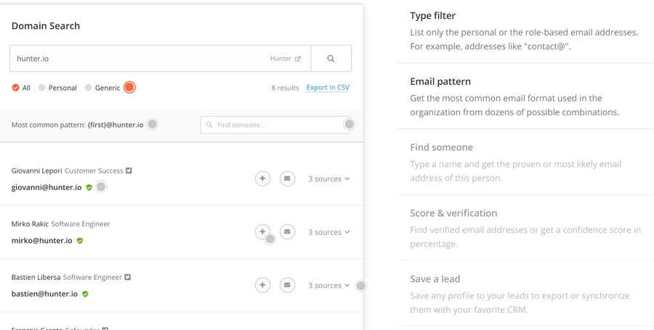
Task: Open the Save a lead feature item
Action: point(525,294)
